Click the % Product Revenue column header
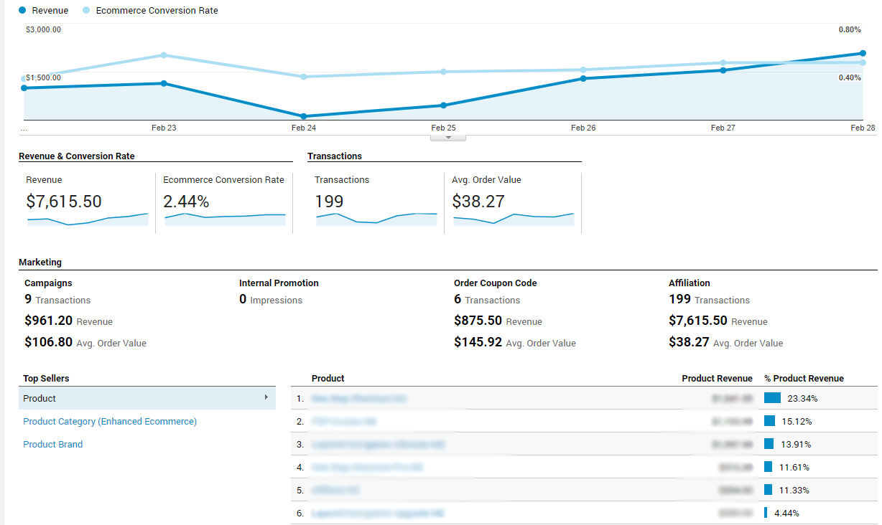882x525 pixels. [804, 378]
